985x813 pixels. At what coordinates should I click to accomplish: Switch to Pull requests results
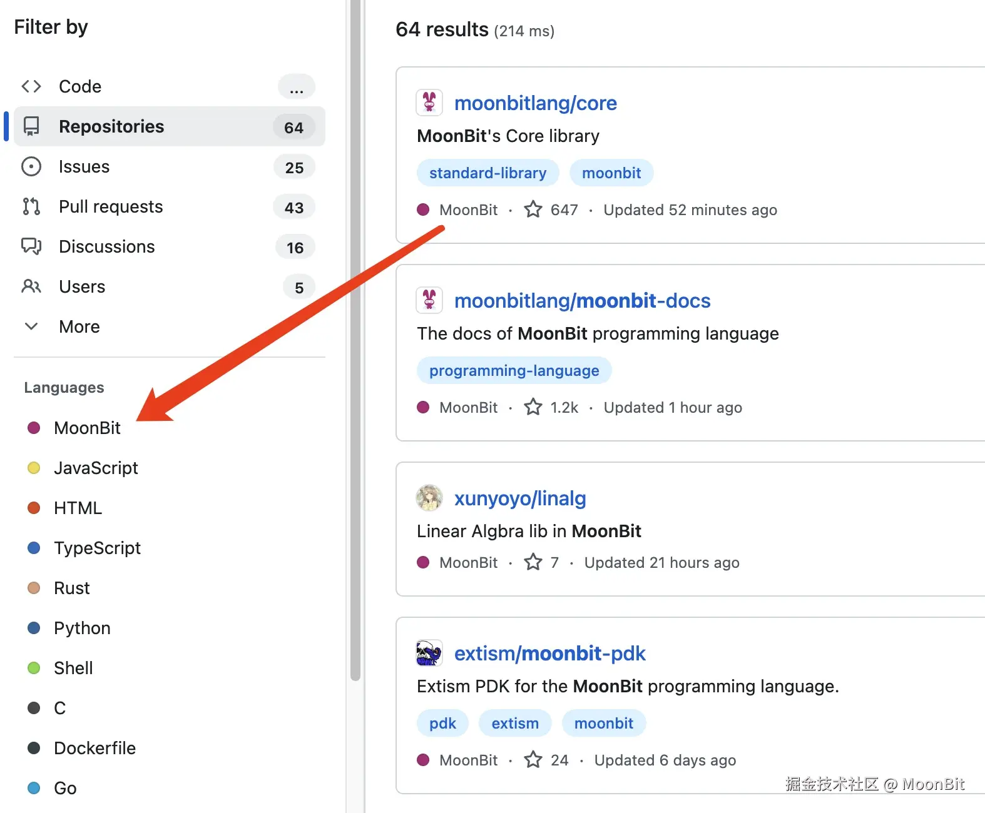(111, 206)
